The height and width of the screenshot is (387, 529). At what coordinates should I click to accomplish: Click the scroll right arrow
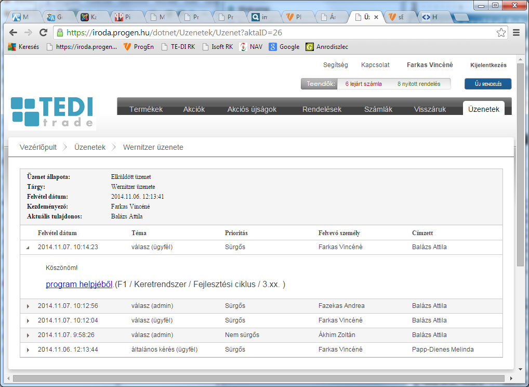coord(511,379)
